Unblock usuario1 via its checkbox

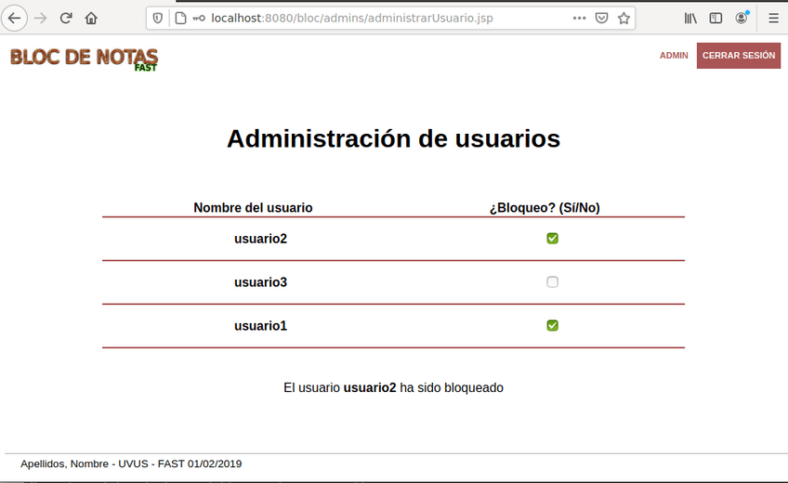[x=552, y=326]
